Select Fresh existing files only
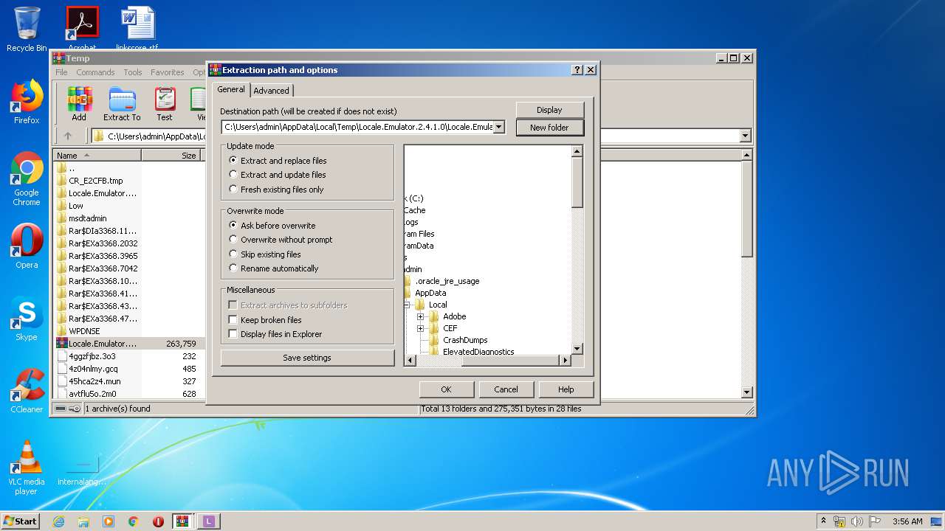This screenshot has width=945, height=531. coord(276,190)
